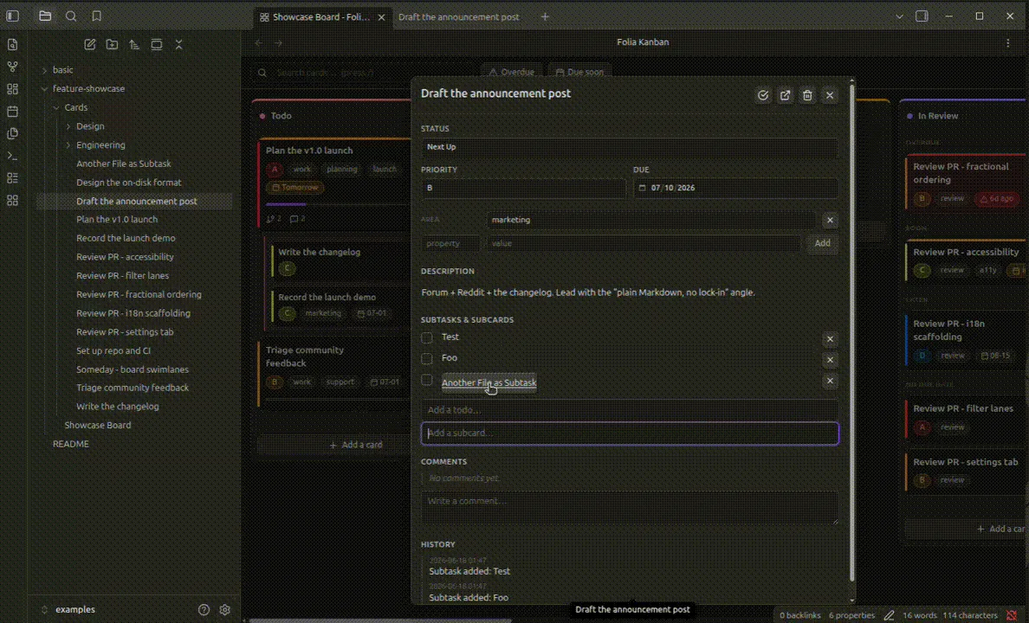Remove the Foo subtask with its X
The height and width of the screenshot is (623, 1029).
(x=830, y=360)
